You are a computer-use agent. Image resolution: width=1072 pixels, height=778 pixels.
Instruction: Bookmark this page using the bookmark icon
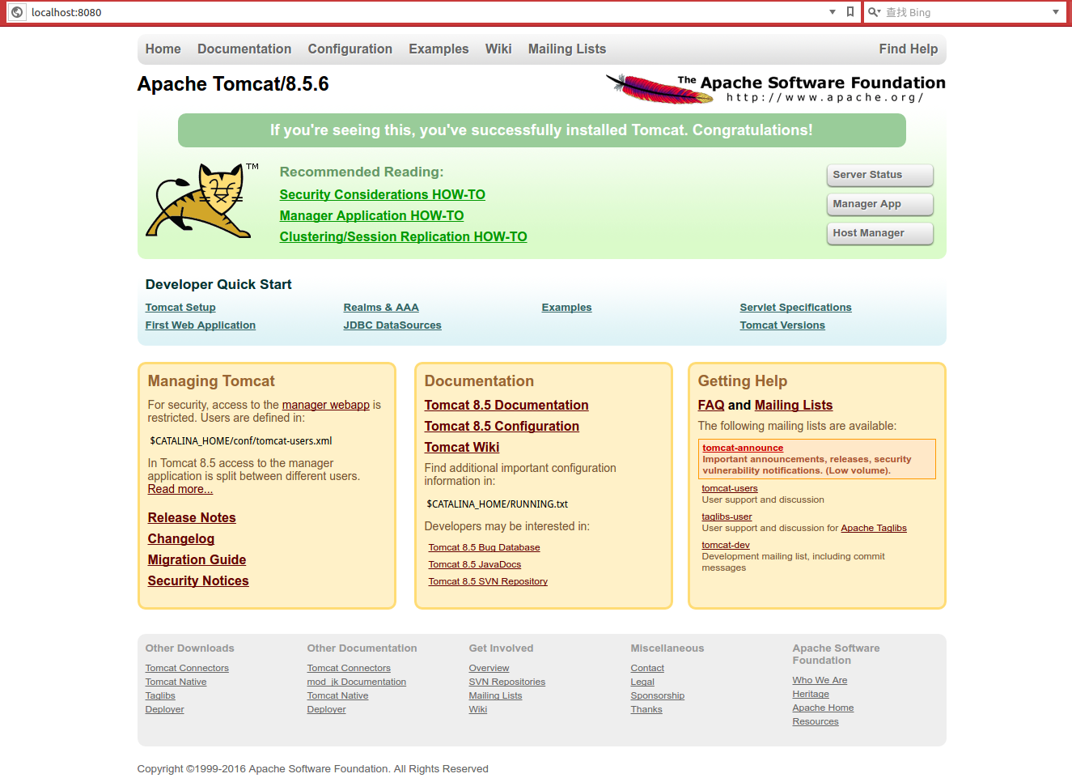tap(850, 12)
